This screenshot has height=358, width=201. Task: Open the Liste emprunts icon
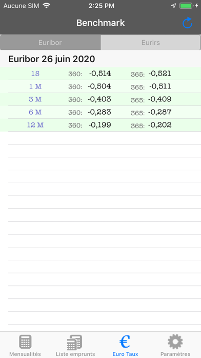(75, 343)
